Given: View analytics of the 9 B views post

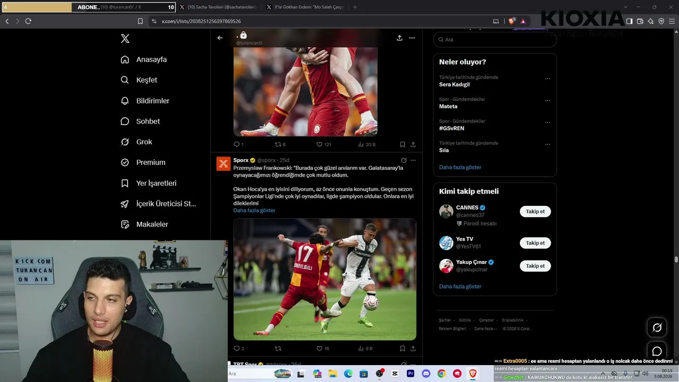Looking at the screenshot, I should coord(365,349).
